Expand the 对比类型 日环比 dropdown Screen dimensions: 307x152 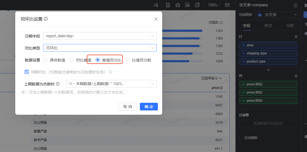pos(100,48)
